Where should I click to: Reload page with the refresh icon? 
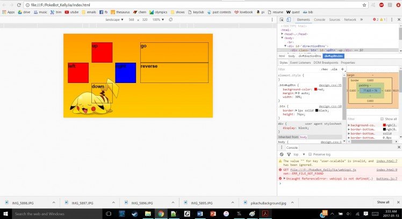point(19,5)
